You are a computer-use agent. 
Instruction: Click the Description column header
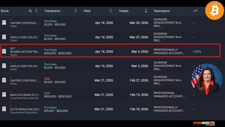point(162,11)
